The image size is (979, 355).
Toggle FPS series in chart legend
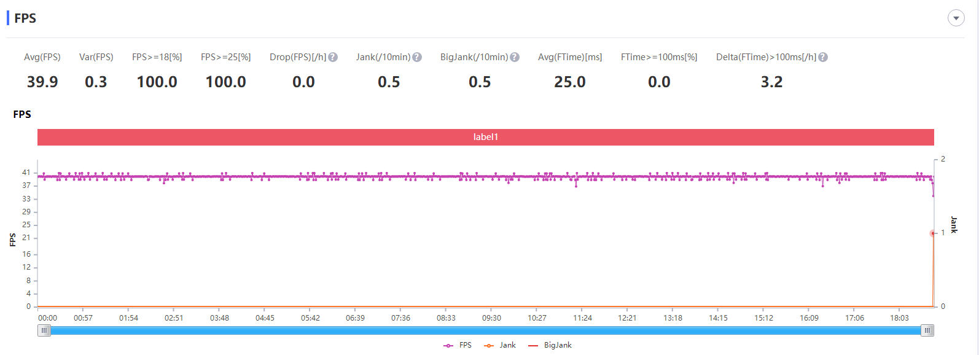458,345
